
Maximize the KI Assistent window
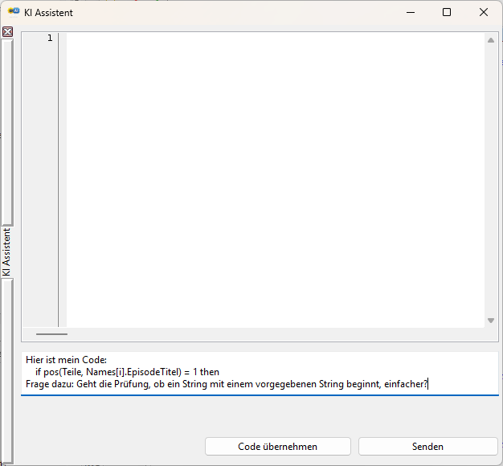(447, 12)
